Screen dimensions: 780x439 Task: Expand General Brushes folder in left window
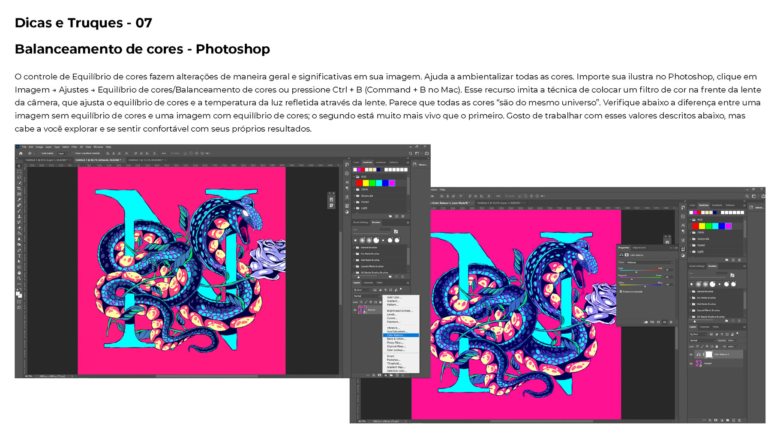coord(354,247)
